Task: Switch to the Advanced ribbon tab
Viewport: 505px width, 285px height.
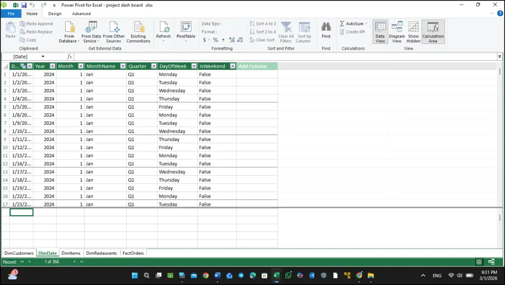Action: [81, 14]
